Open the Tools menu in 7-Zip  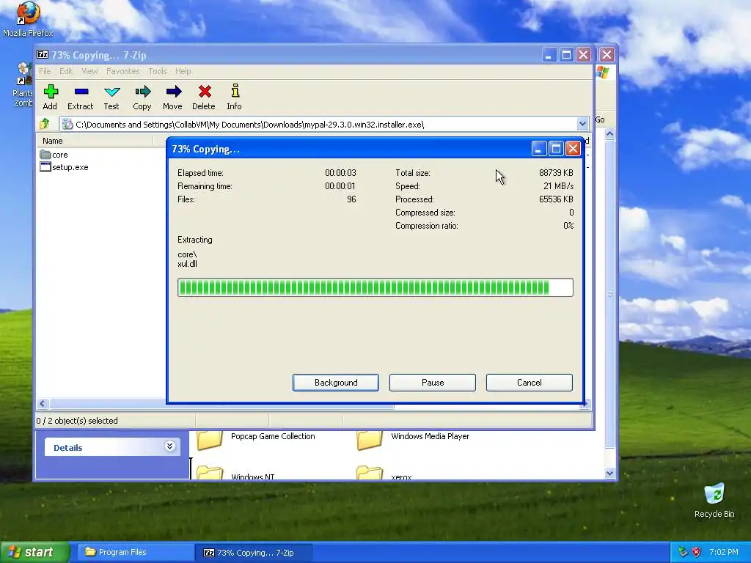(x=158, y=71)
